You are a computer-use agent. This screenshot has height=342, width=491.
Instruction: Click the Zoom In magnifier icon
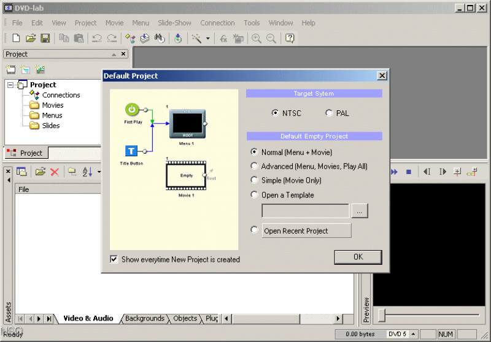[x=257, y=38]
